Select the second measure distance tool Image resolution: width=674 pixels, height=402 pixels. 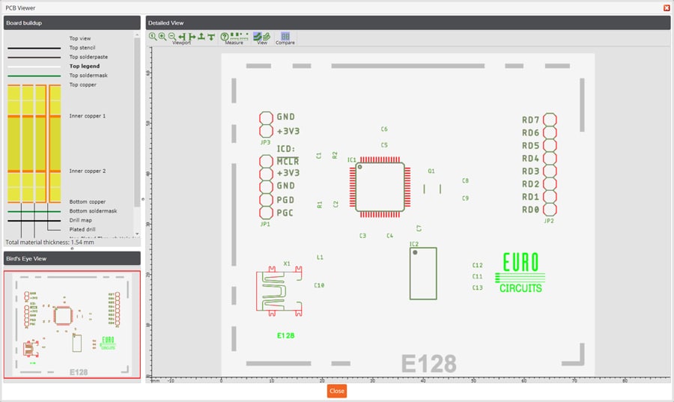[244, 36]
